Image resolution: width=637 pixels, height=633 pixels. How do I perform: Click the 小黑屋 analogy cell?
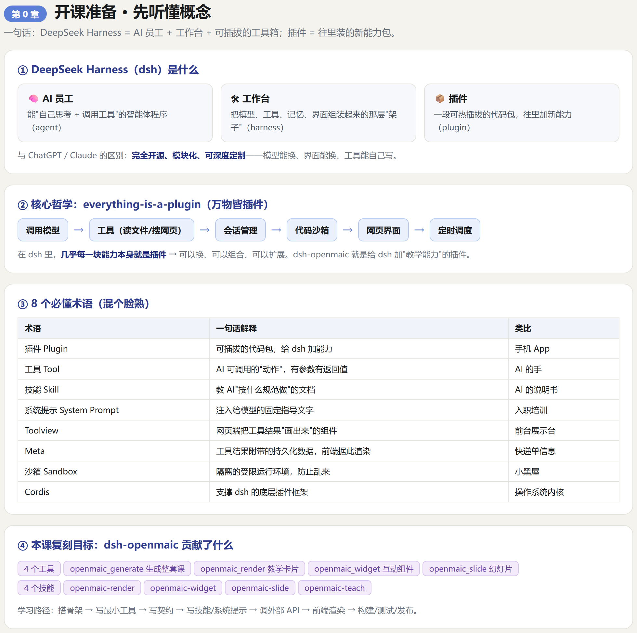(564, 472)
